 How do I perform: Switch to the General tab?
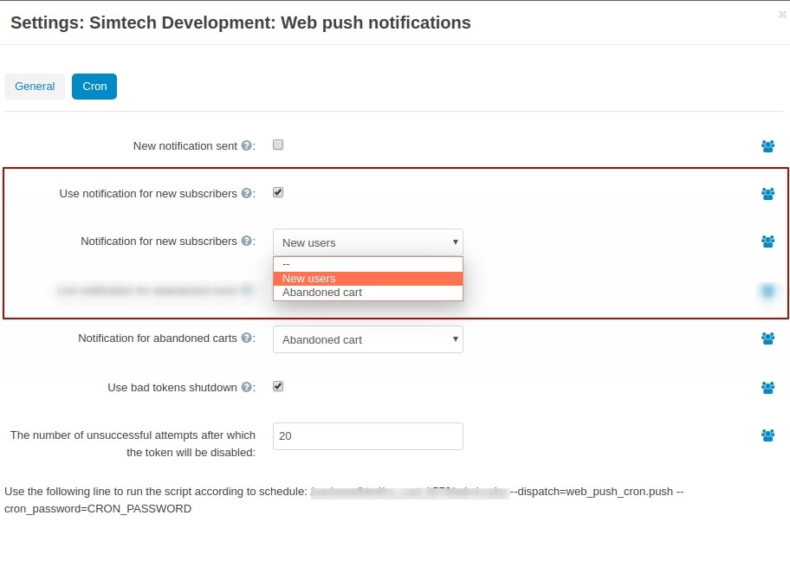point(35,86)
